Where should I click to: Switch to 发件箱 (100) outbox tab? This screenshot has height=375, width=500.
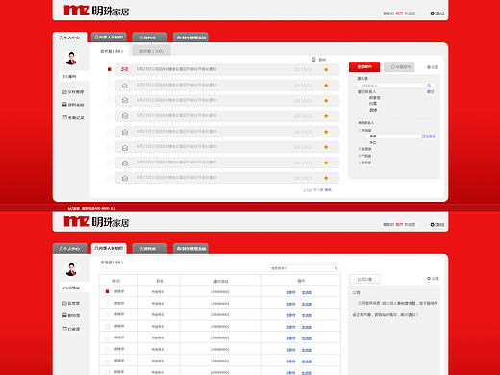coord(151,51)
